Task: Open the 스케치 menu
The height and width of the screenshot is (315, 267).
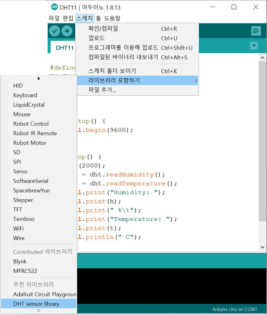Action: [85, 18]
